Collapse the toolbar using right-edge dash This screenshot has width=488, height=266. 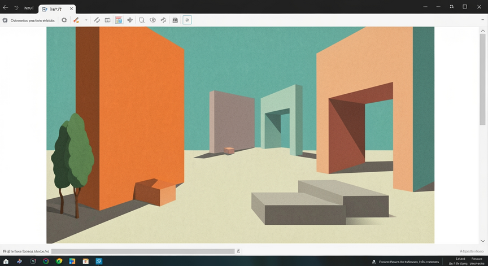pos(482,20)
